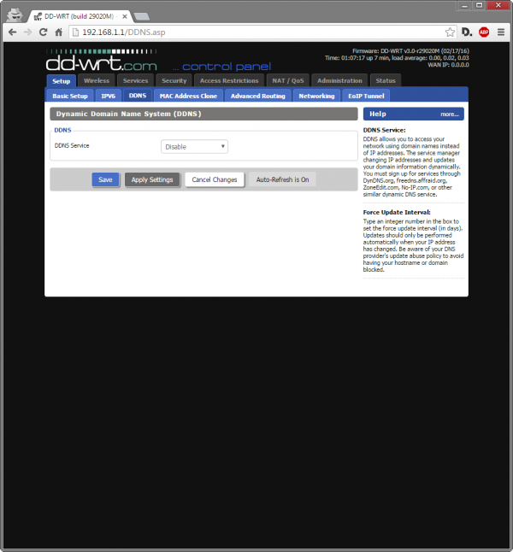Open the Administration tab

[339, 80]
